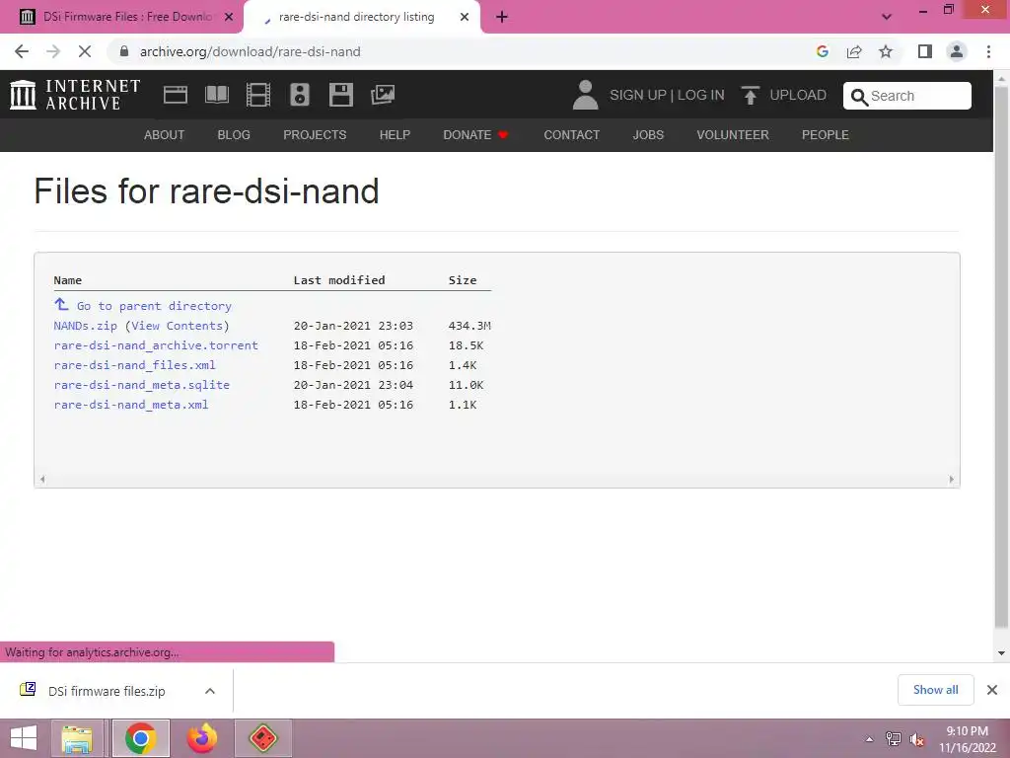The height and width of the screenshot is (758, 1010).
Task: Open Windows Start menu
Action: tap(24, 738)
